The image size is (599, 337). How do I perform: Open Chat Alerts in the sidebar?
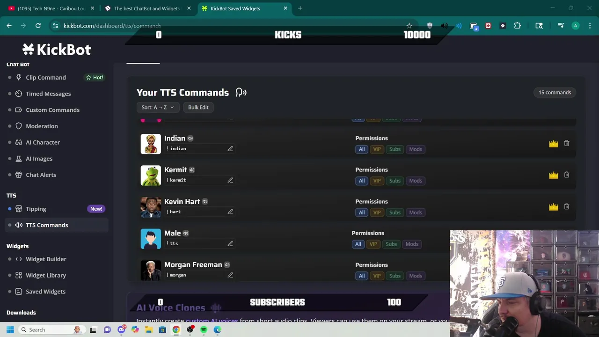(41, 175)
